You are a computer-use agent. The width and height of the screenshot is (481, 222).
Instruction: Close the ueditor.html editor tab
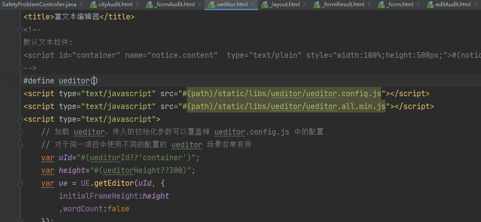pyautogui.click(x=253, y=5)
